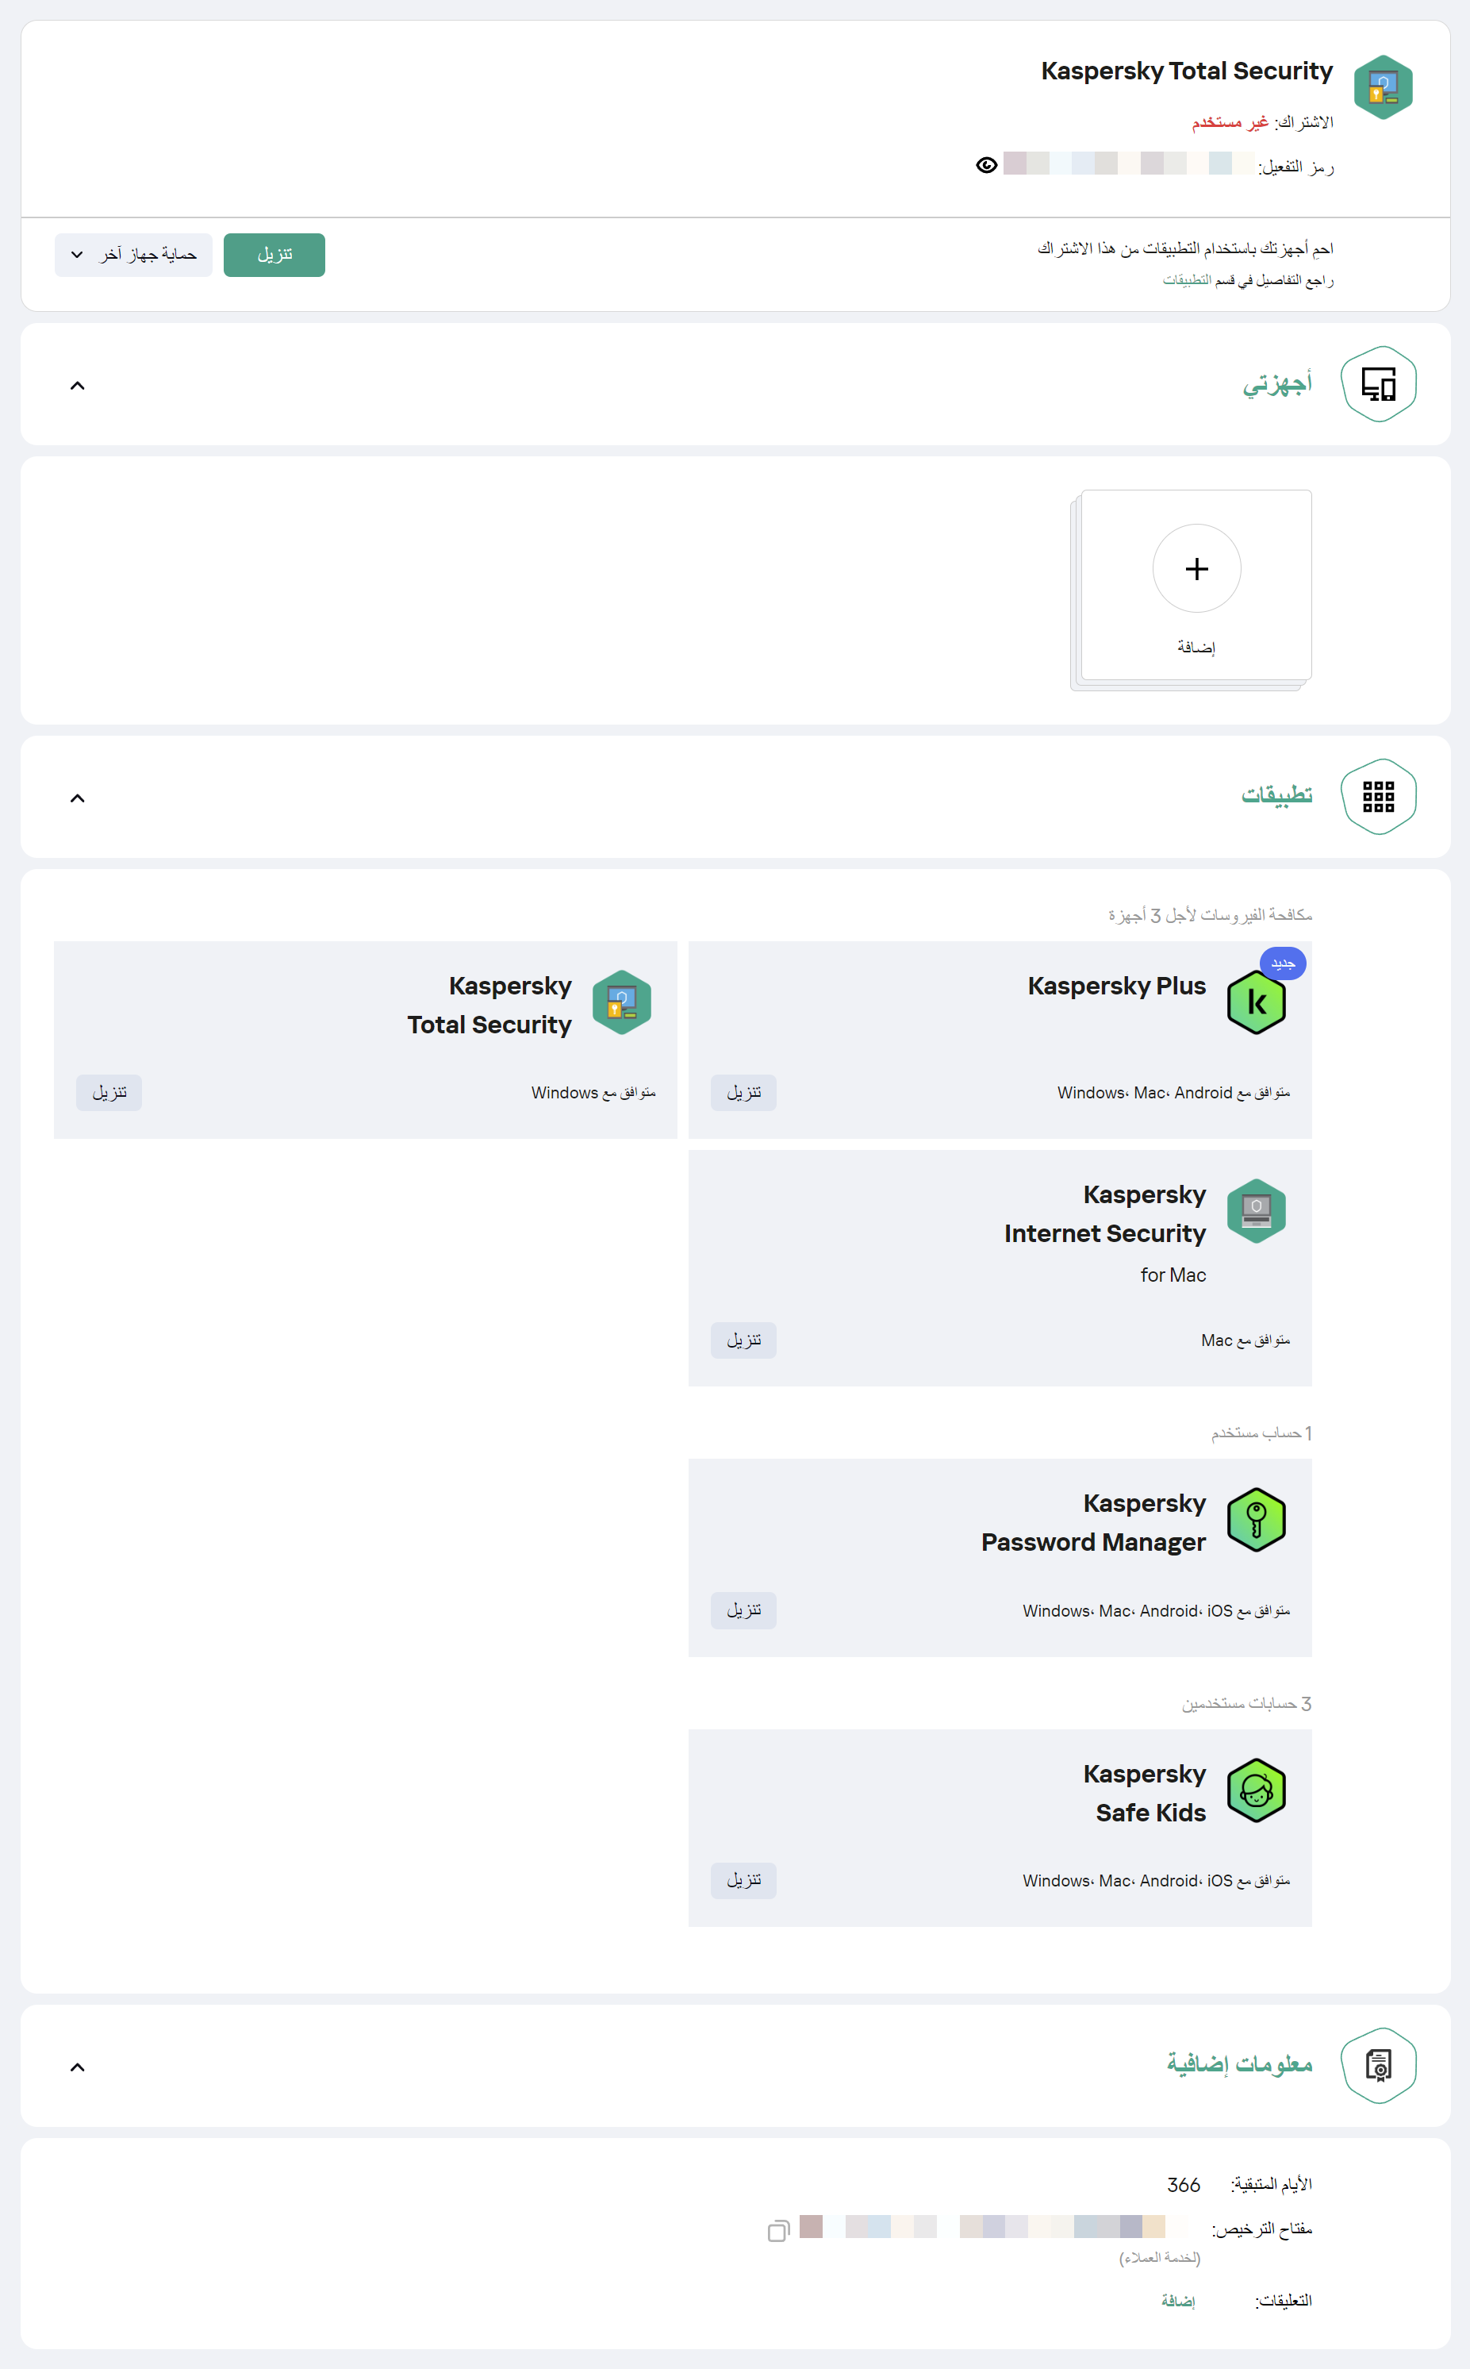
Task: Download Kaspersky Total Security for Windows
Action: click(109, 1093)
